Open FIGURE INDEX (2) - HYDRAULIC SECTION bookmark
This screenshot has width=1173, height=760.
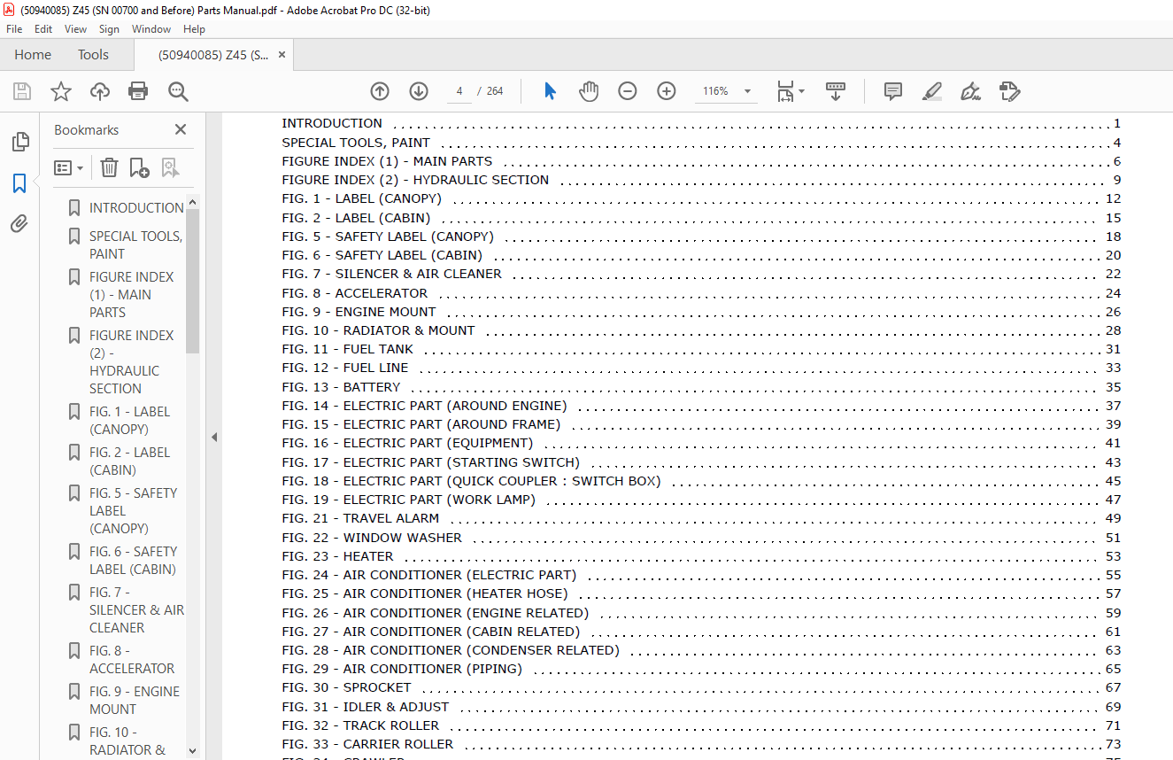coord(131,362)
